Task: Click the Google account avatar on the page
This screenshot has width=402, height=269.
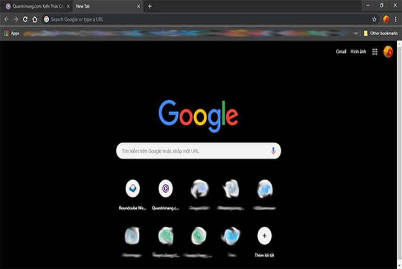Action: (x=388, y=52)
